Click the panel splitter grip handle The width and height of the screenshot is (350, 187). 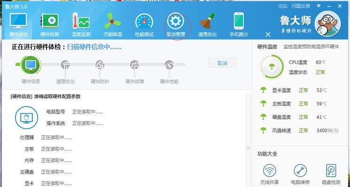(248, 148)
